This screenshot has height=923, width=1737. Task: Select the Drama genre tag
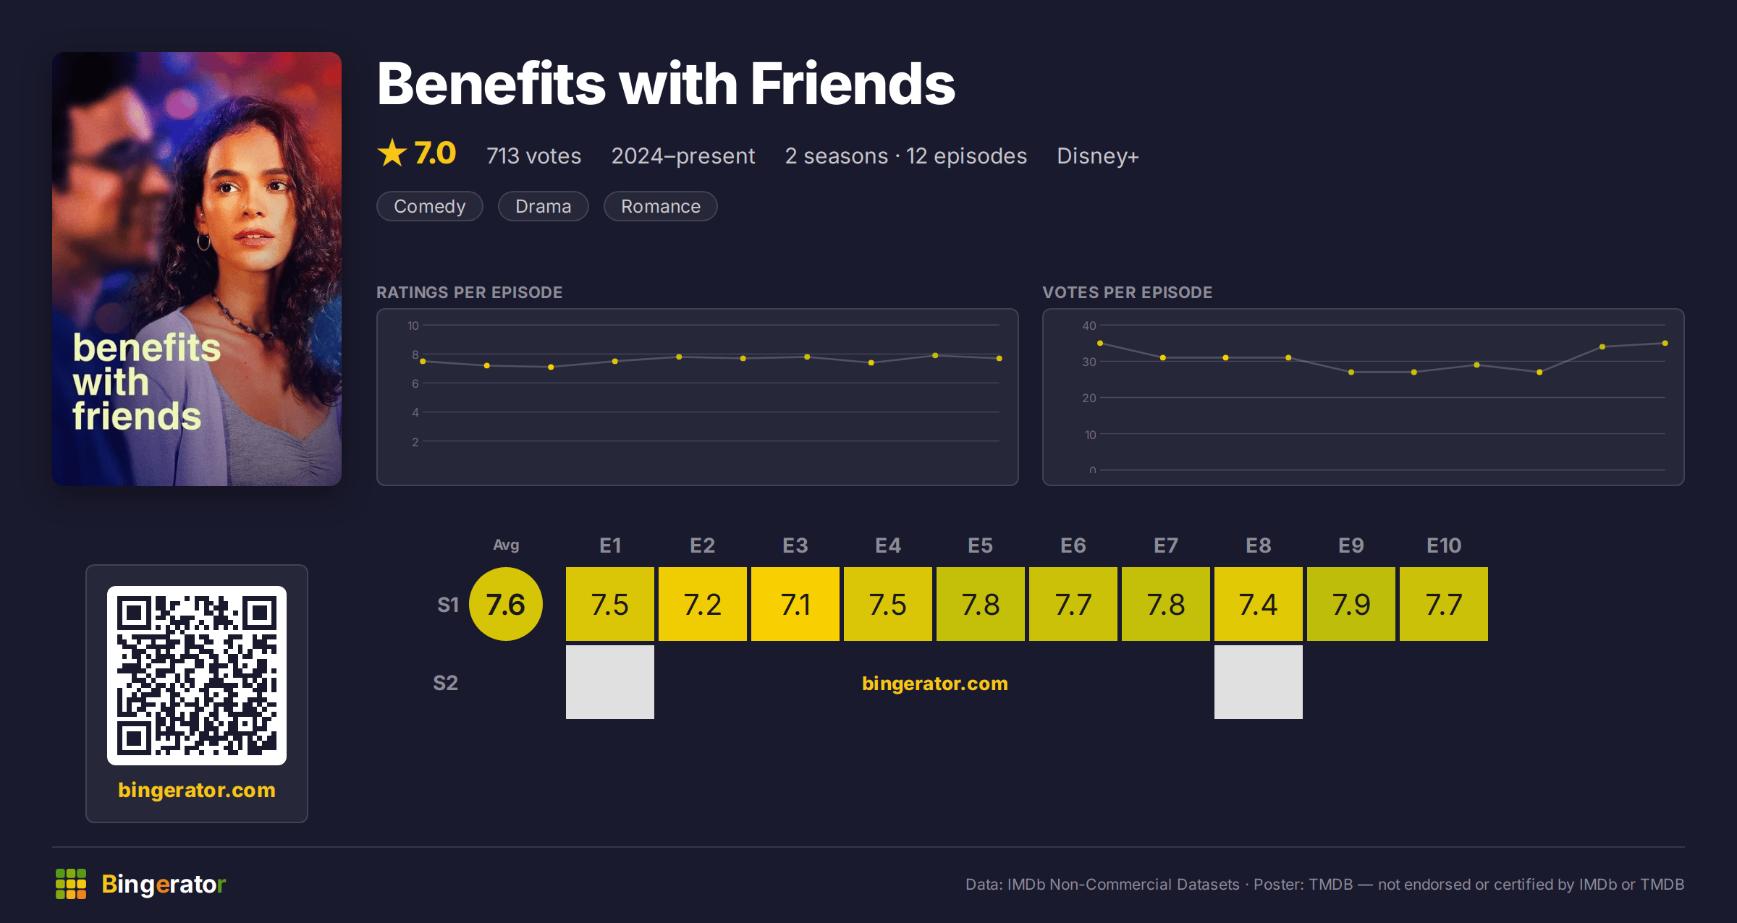pos(544,206)
